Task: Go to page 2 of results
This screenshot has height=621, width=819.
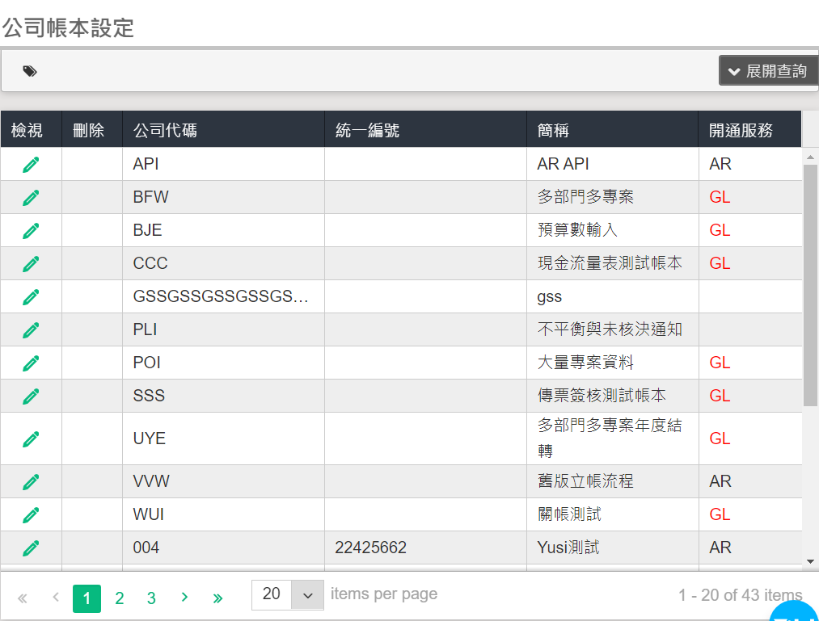Action: [120, 598]
